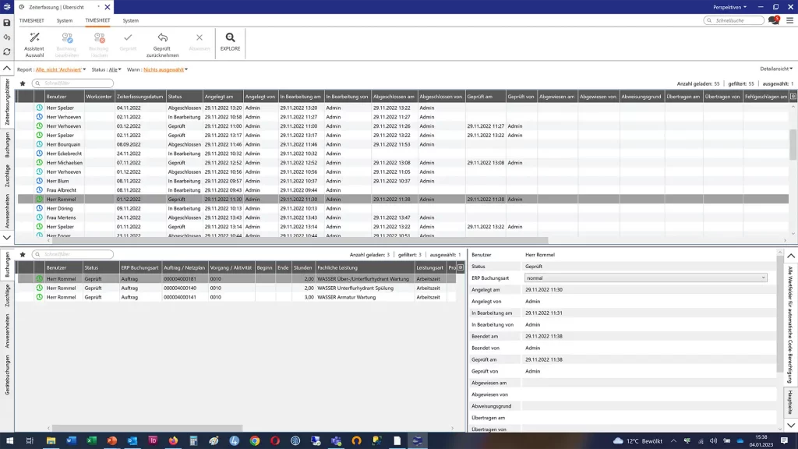The height and width of the screenshot is (449, 798).
Task: Expand the Detailansicht view dropdown
Action: (778, 69)
